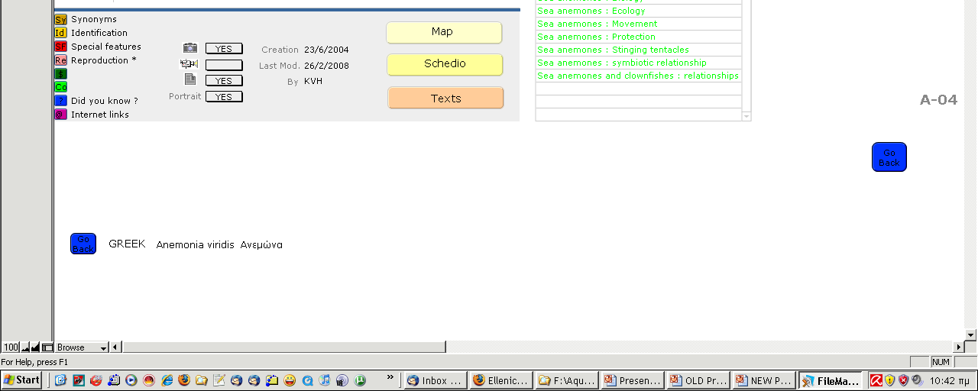Viewport: 978px width, 391px height.
Task: Click the 'KVH' author value
Action: coord(313,81)
